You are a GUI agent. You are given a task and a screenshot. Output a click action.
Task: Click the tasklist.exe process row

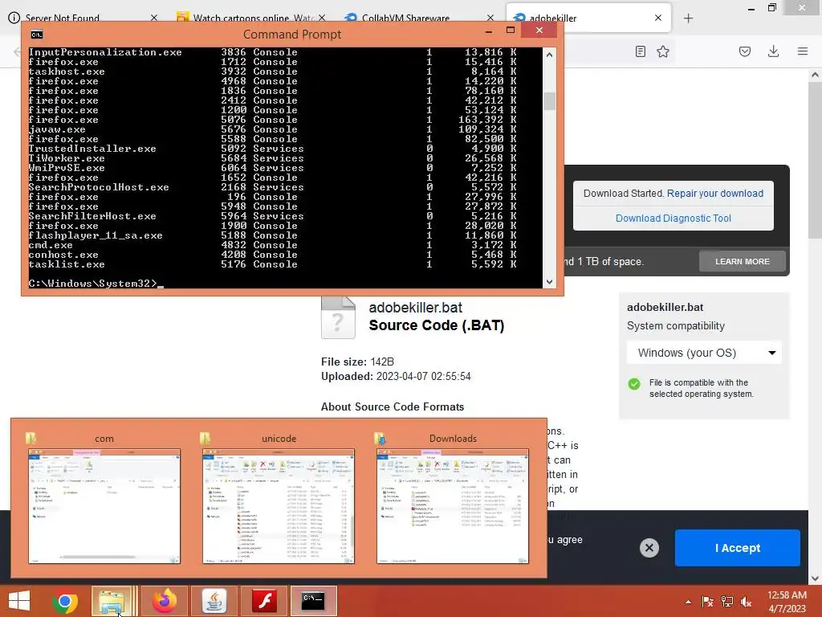273,264
